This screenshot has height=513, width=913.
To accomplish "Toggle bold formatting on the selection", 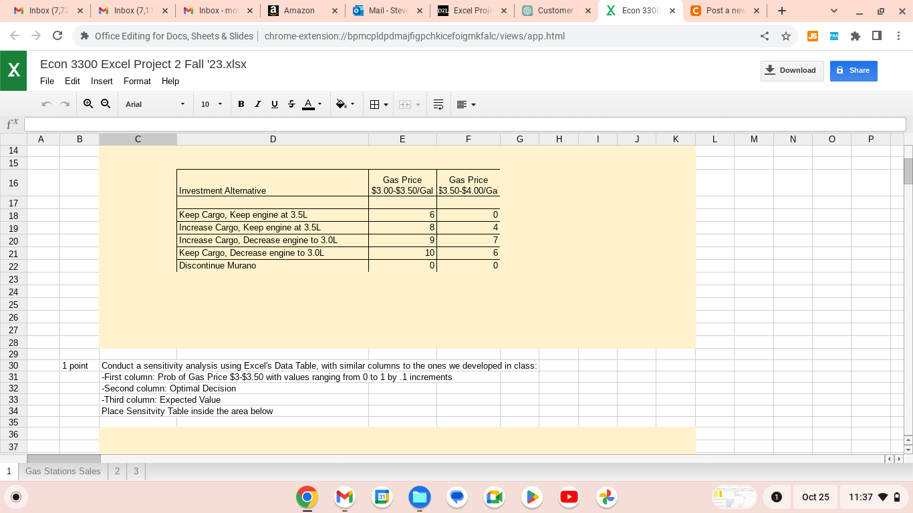I will click(x=241, y=104).
